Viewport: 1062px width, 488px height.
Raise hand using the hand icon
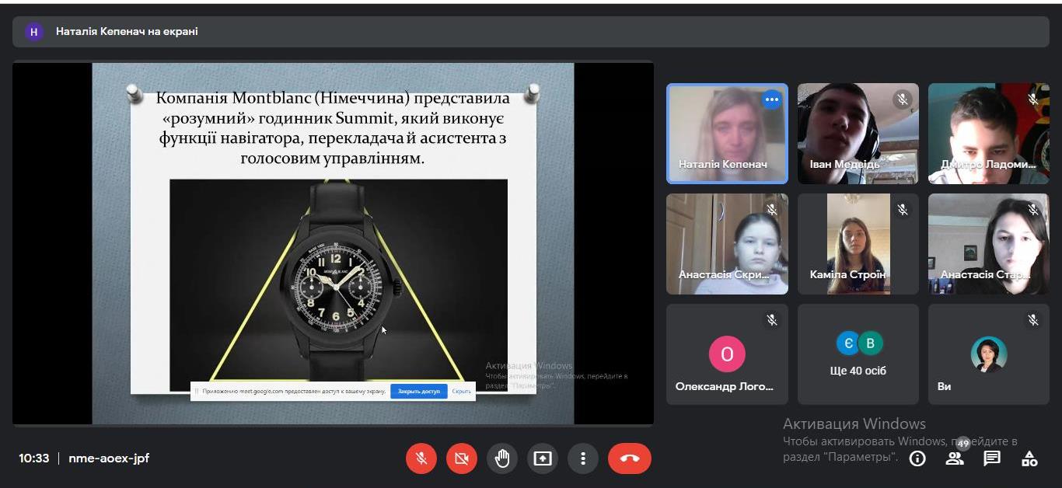502,458
